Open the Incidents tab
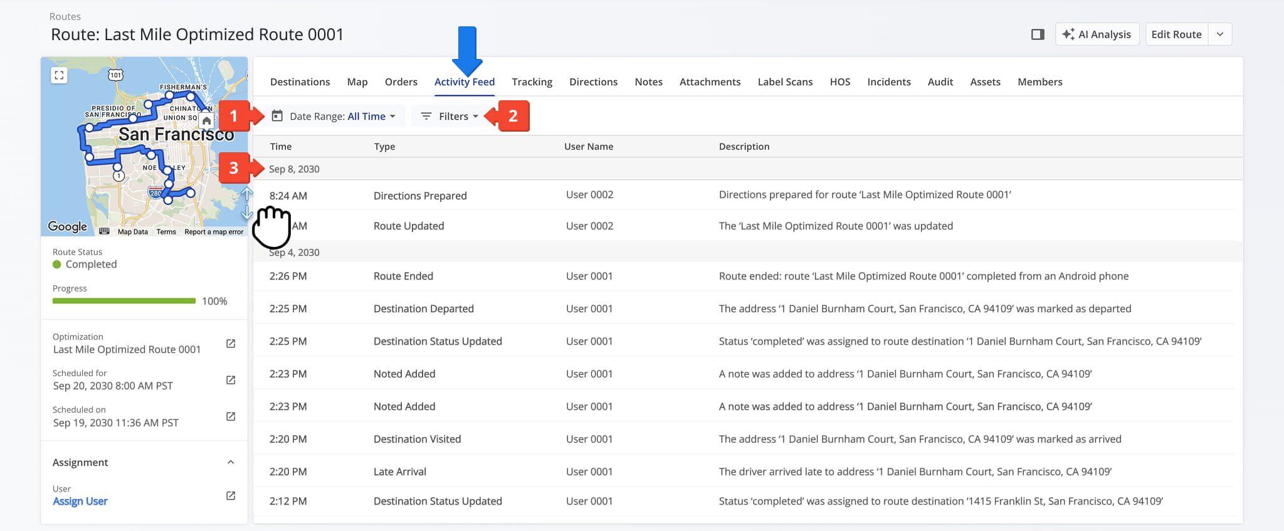Viewport: 1284px width, 531px height. pyautogui.click(x=888, y=81)
